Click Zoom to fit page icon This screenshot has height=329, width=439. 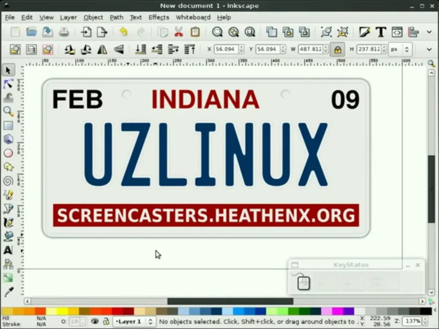tap(250, 32)
